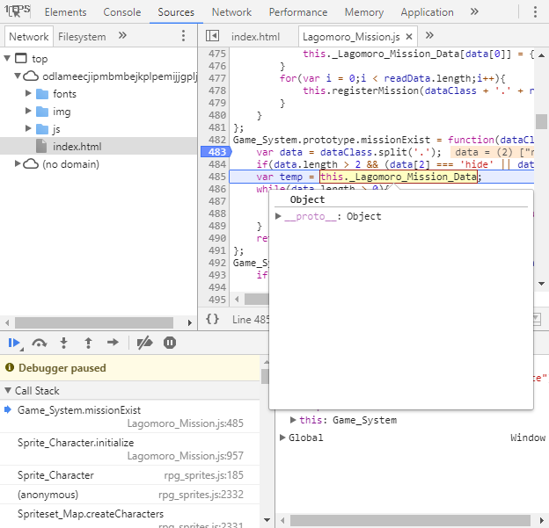The height and width of the screenshot is (528, 549).
Task: Click Step into next function arrow
Action: tap(63, 343)
